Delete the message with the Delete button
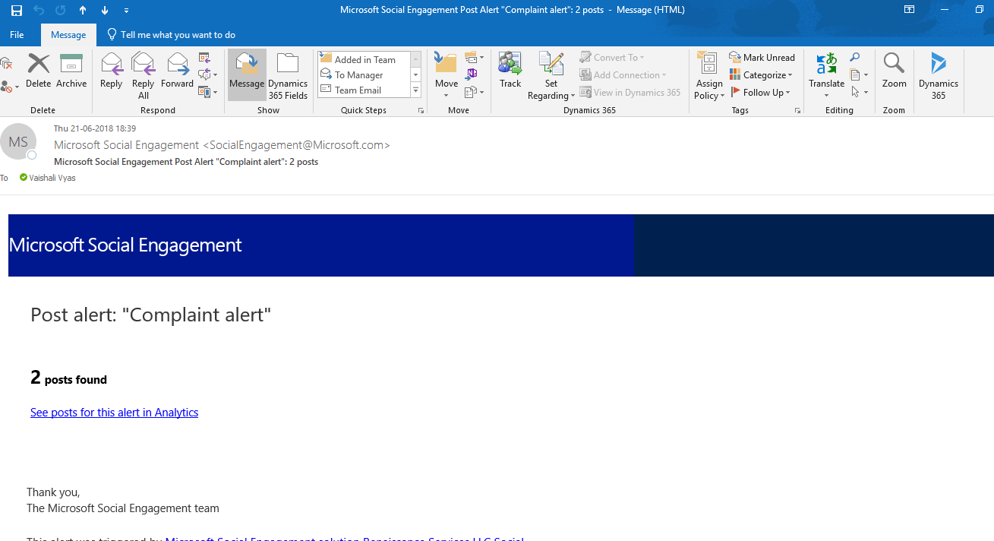Viewport: 994px width, 541px height. pyautogui.click(x=38, y=72)
